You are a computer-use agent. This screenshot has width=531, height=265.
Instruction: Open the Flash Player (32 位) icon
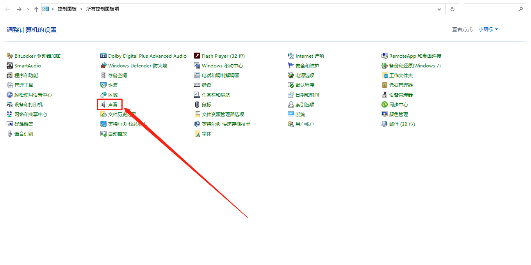[x=197, y=56]
